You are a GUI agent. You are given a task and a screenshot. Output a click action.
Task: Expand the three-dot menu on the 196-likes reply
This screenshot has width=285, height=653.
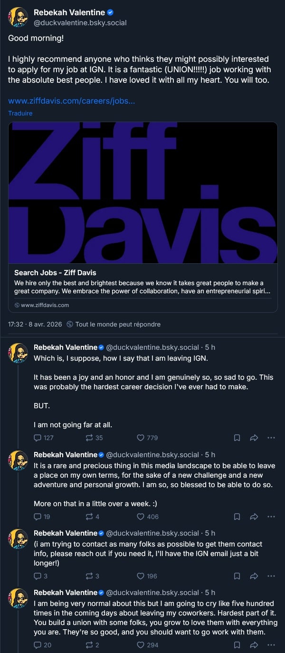271,576
